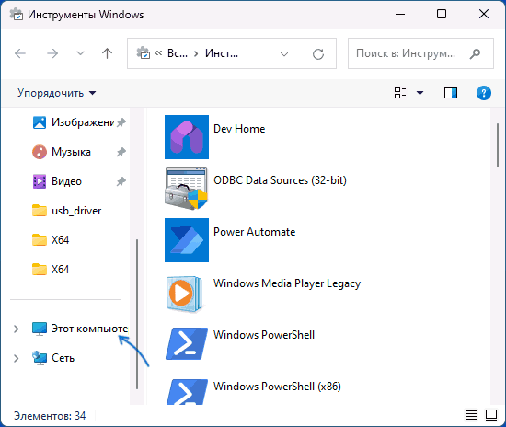The image size is (506, 427).
Task: Go up one folder level
Action: point(107,53)
